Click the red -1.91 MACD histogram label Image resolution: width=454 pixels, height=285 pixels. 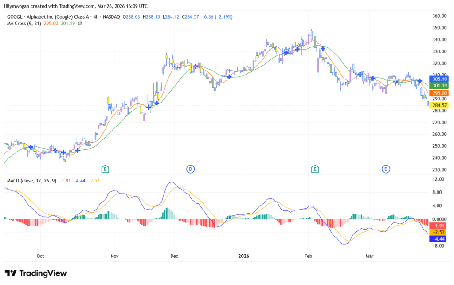point(439,226)
